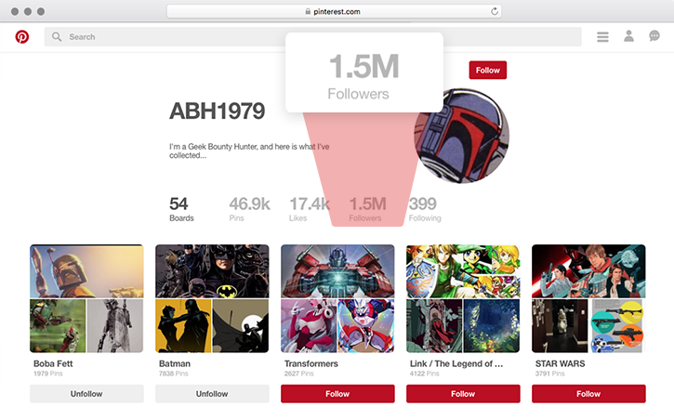Open the messages chat bubble icon
The height and width of the screenshot is (420, 674).
[654, 36]
